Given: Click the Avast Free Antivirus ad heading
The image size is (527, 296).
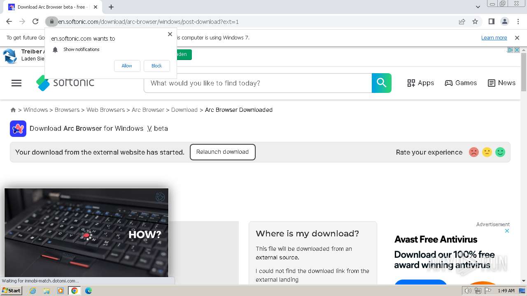Looking at the screenshot, I should [436, 239].
